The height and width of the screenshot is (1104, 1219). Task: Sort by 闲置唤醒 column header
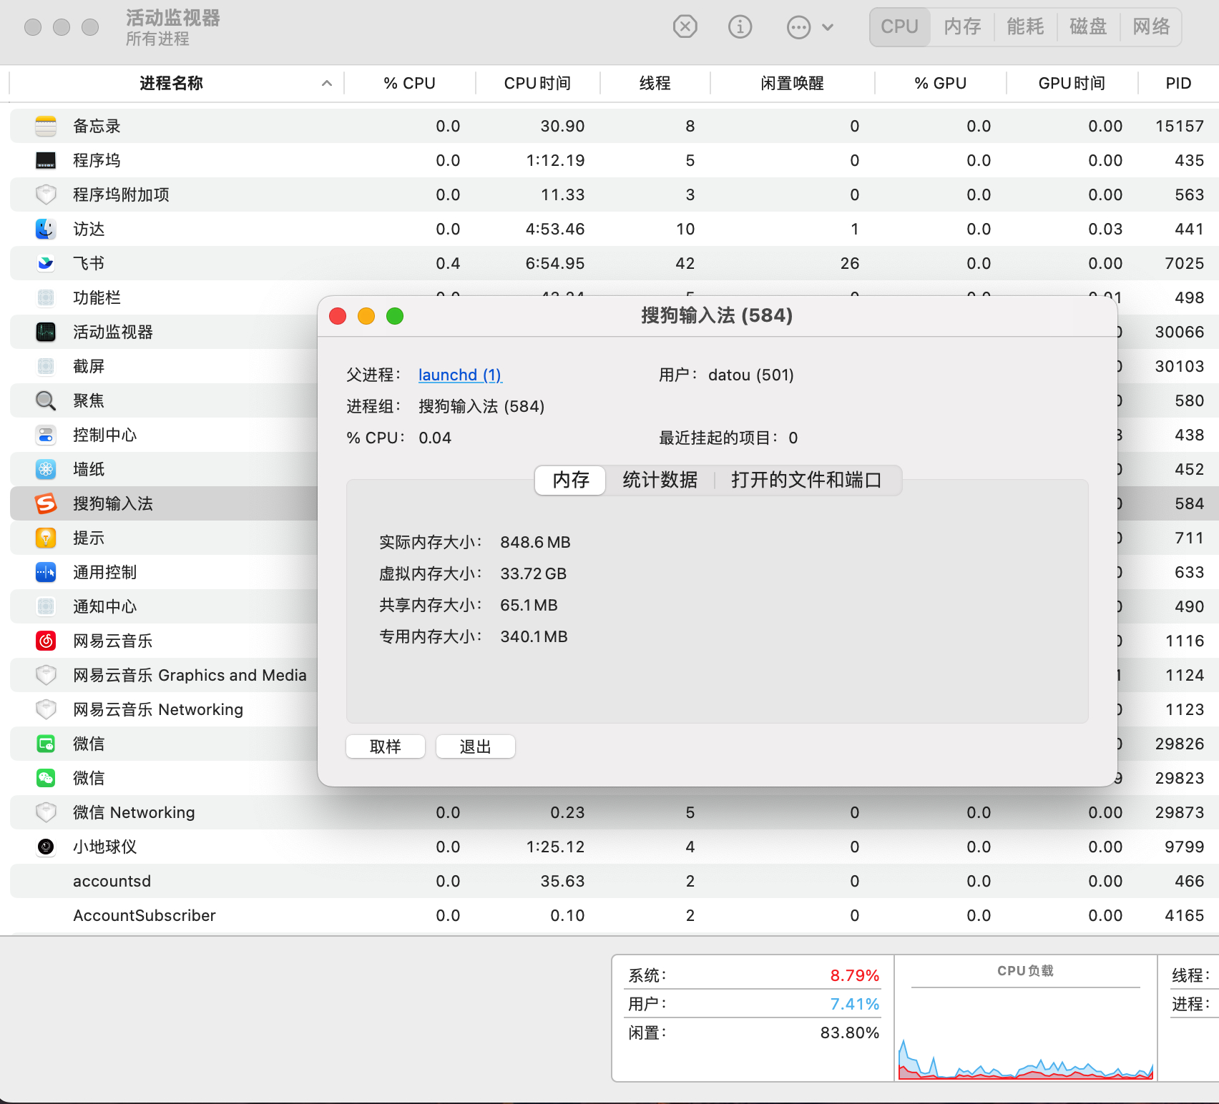point(792,83)
